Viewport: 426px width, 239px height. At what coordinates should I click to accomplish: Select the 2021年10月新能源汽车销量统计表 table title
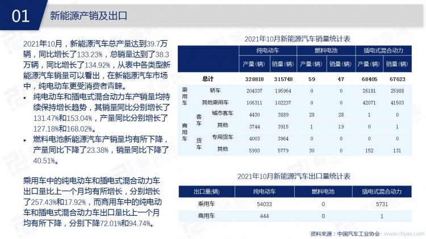[x=297, y=39]
